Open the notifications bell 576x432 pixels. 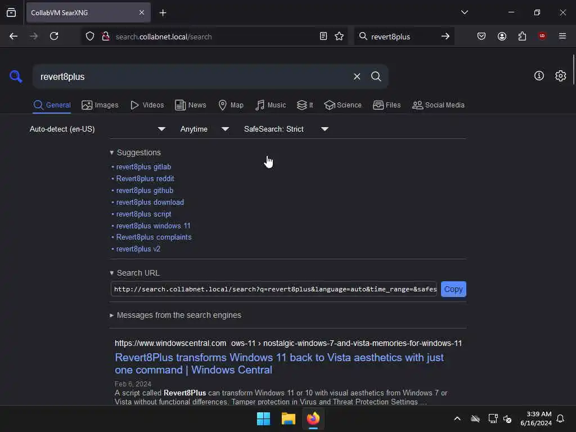560,418
